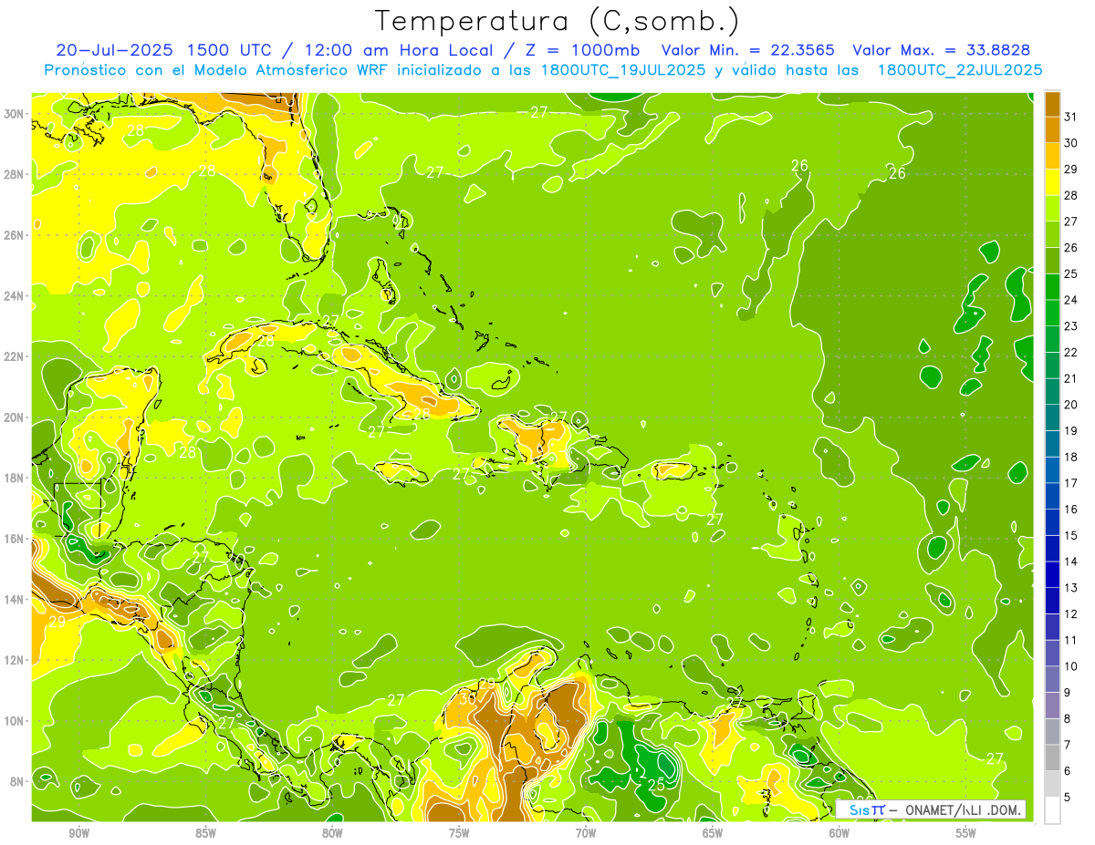The width and height of the screenshot is (1095, 845).
Task: Click the "16N" latitude axis label
Action: (x=14, y=539)
